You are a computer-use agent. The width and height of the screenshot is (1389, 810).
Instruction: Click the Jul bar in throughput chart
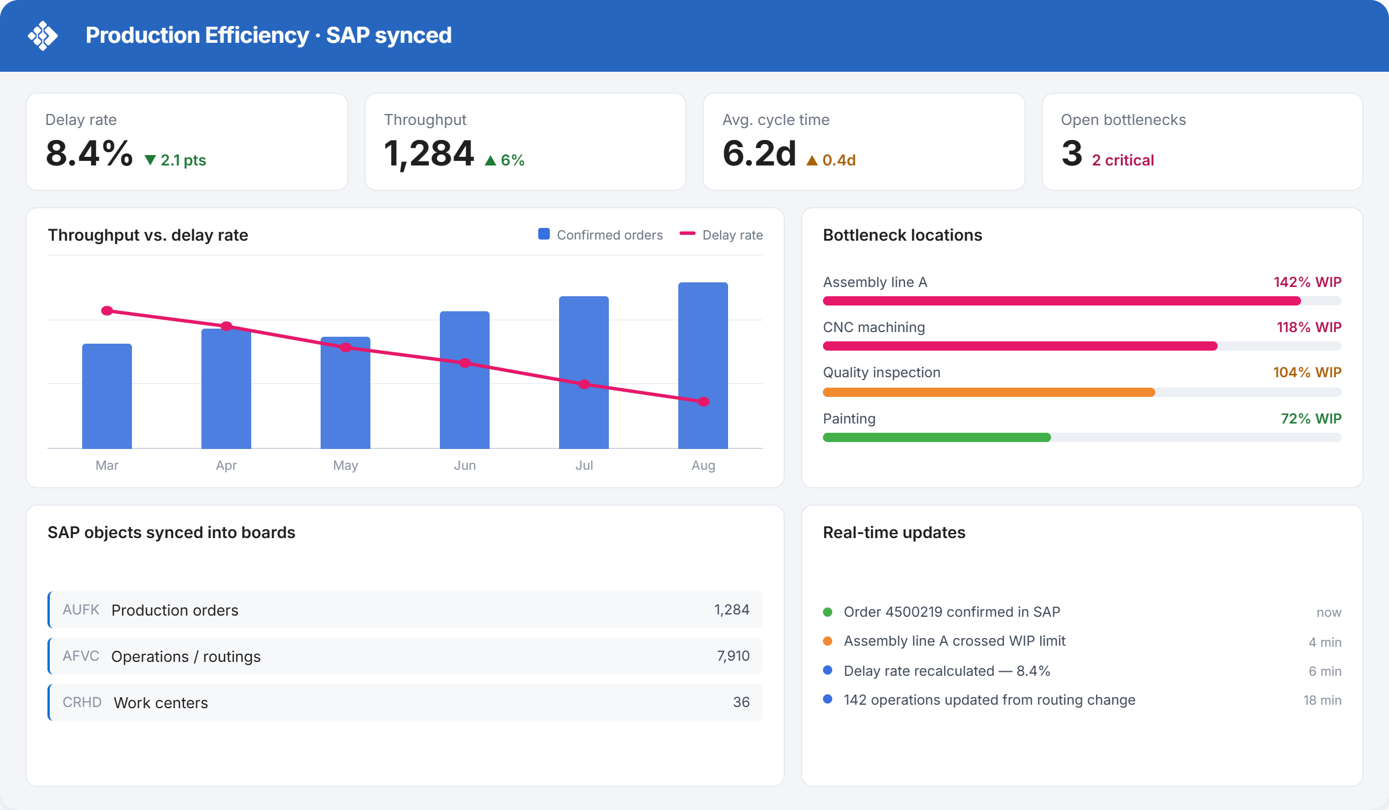(x=584, y=373)
